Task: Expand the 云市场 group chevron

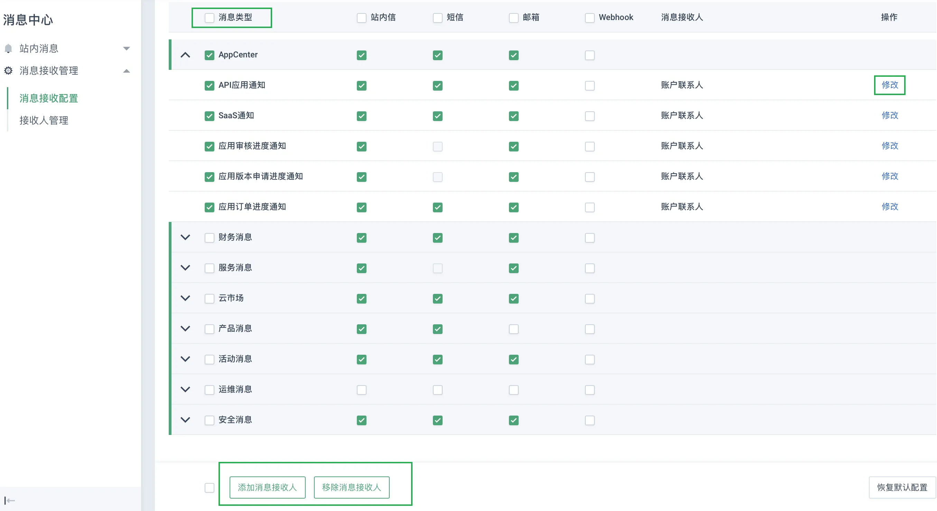Action: (186, 298)
